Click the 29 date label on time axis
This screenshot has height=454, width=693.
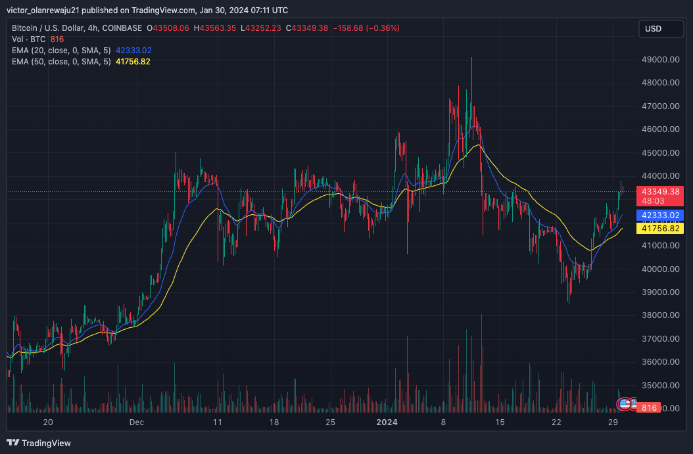pyautogui.click(x=613, y=422)
